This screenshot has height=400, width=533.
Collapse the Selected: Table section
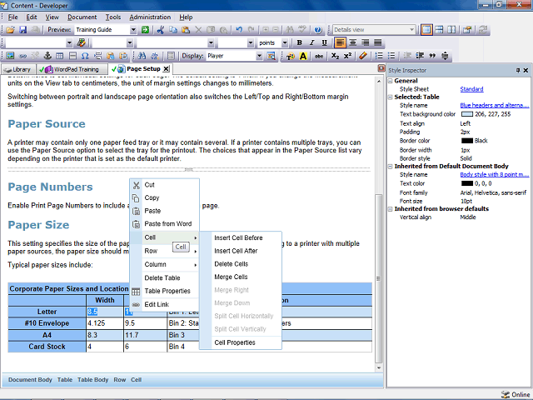pyautogui.click(x=391, y=97)
